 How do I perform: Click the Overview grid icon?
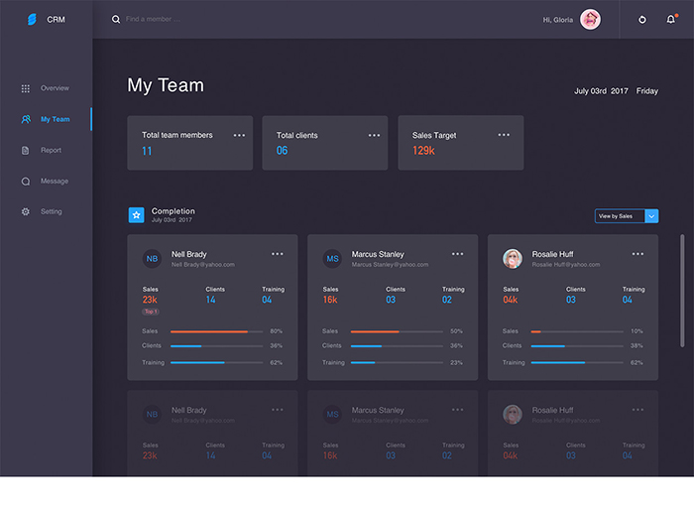(26, 88)
